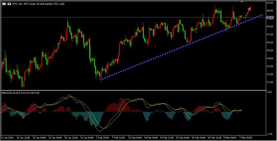Click the table-grid icon beside the WTI title
The height and width of the screenshot is (141, 277).
[4, 4]
